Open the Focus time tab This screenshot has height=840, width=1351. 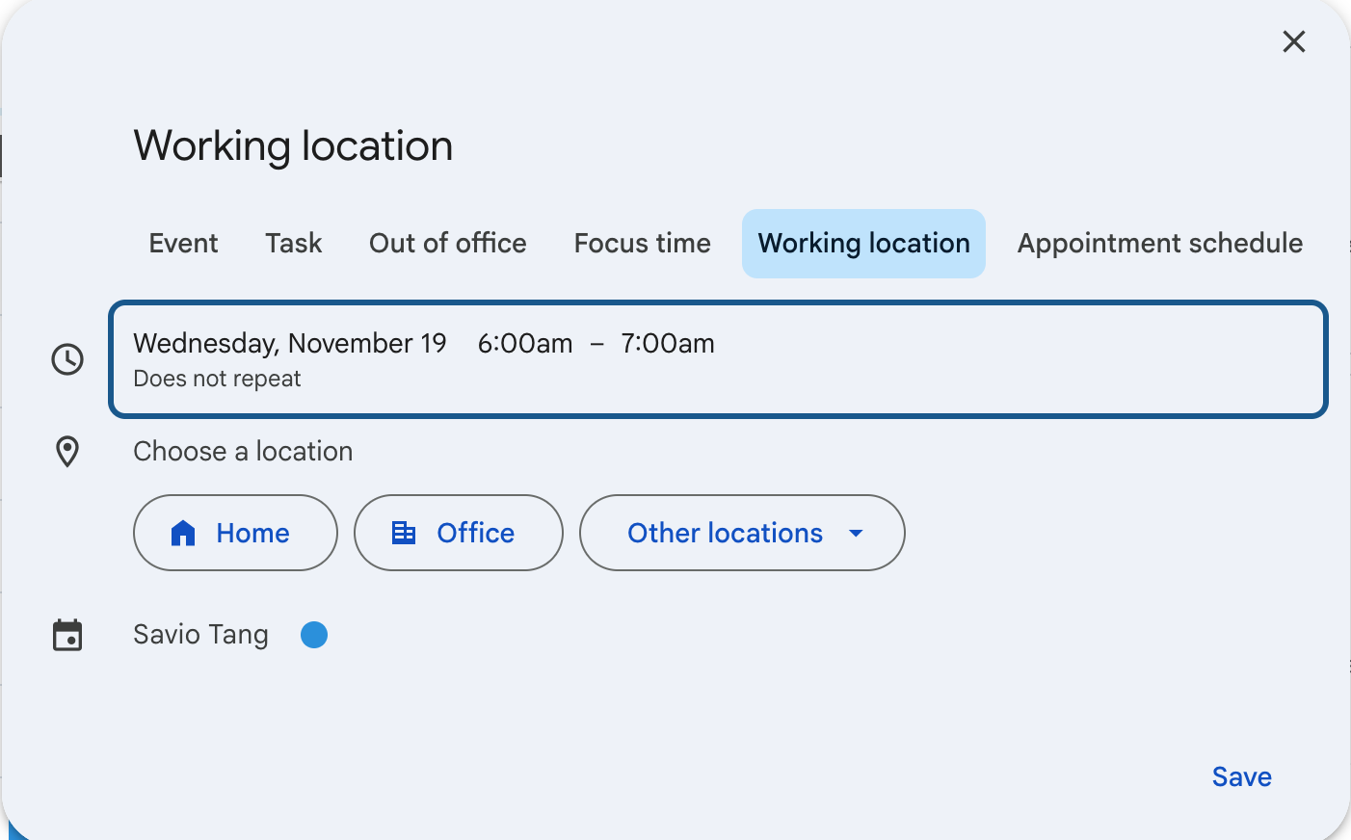[x=642, y=244]
